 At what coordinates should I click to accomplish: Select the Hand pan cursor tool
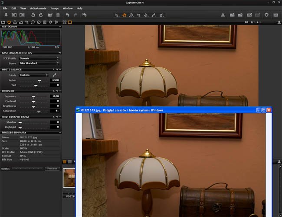123,15
